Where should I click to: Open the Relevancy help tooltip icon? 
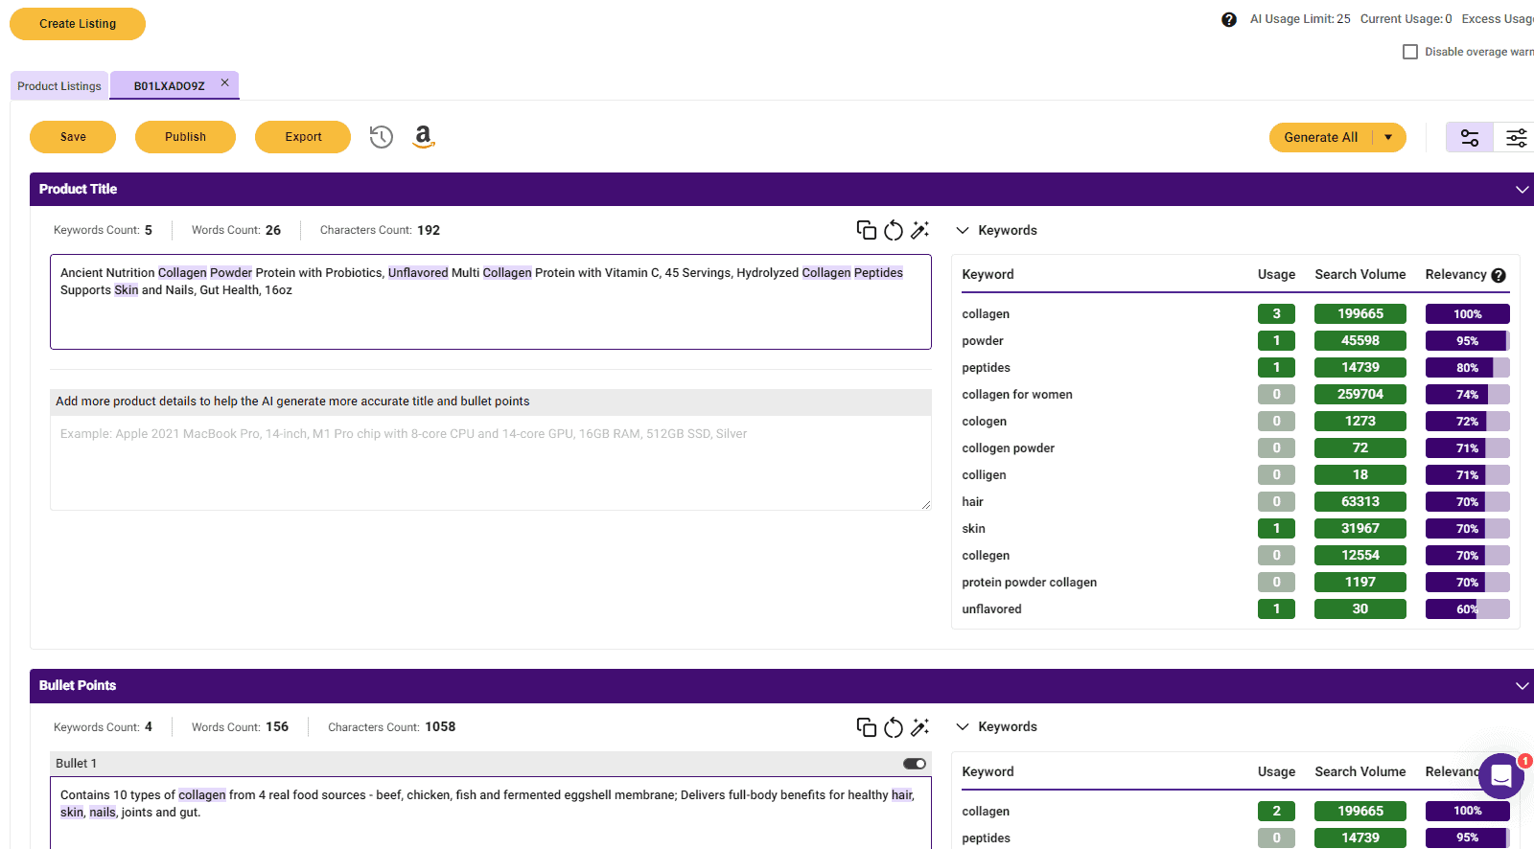coord(1499,275)
